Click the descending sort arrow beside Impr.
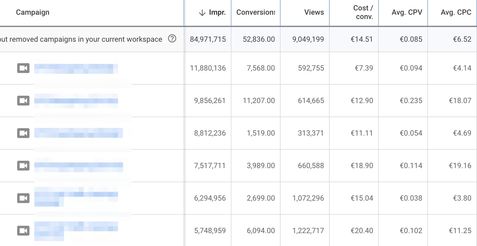Viewport: 477px width, 246px height. coord(202,13)
